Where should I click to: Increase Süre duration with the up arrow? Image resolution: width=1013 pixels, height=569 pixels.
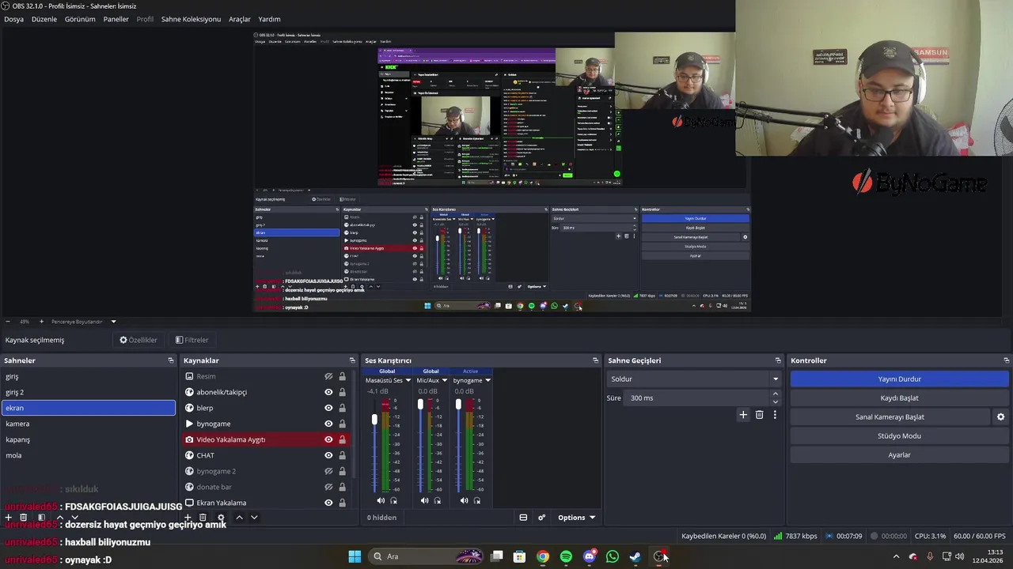[775, 394]
